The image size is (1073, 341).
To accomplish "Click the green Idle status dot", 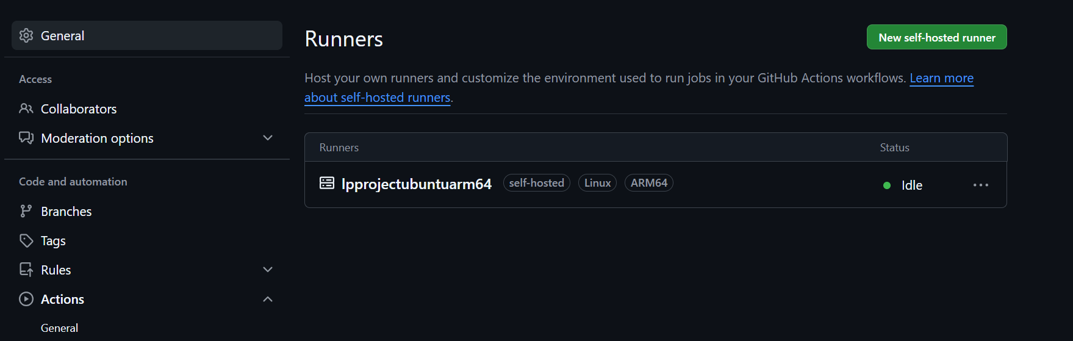I will (x=887, y=185).
